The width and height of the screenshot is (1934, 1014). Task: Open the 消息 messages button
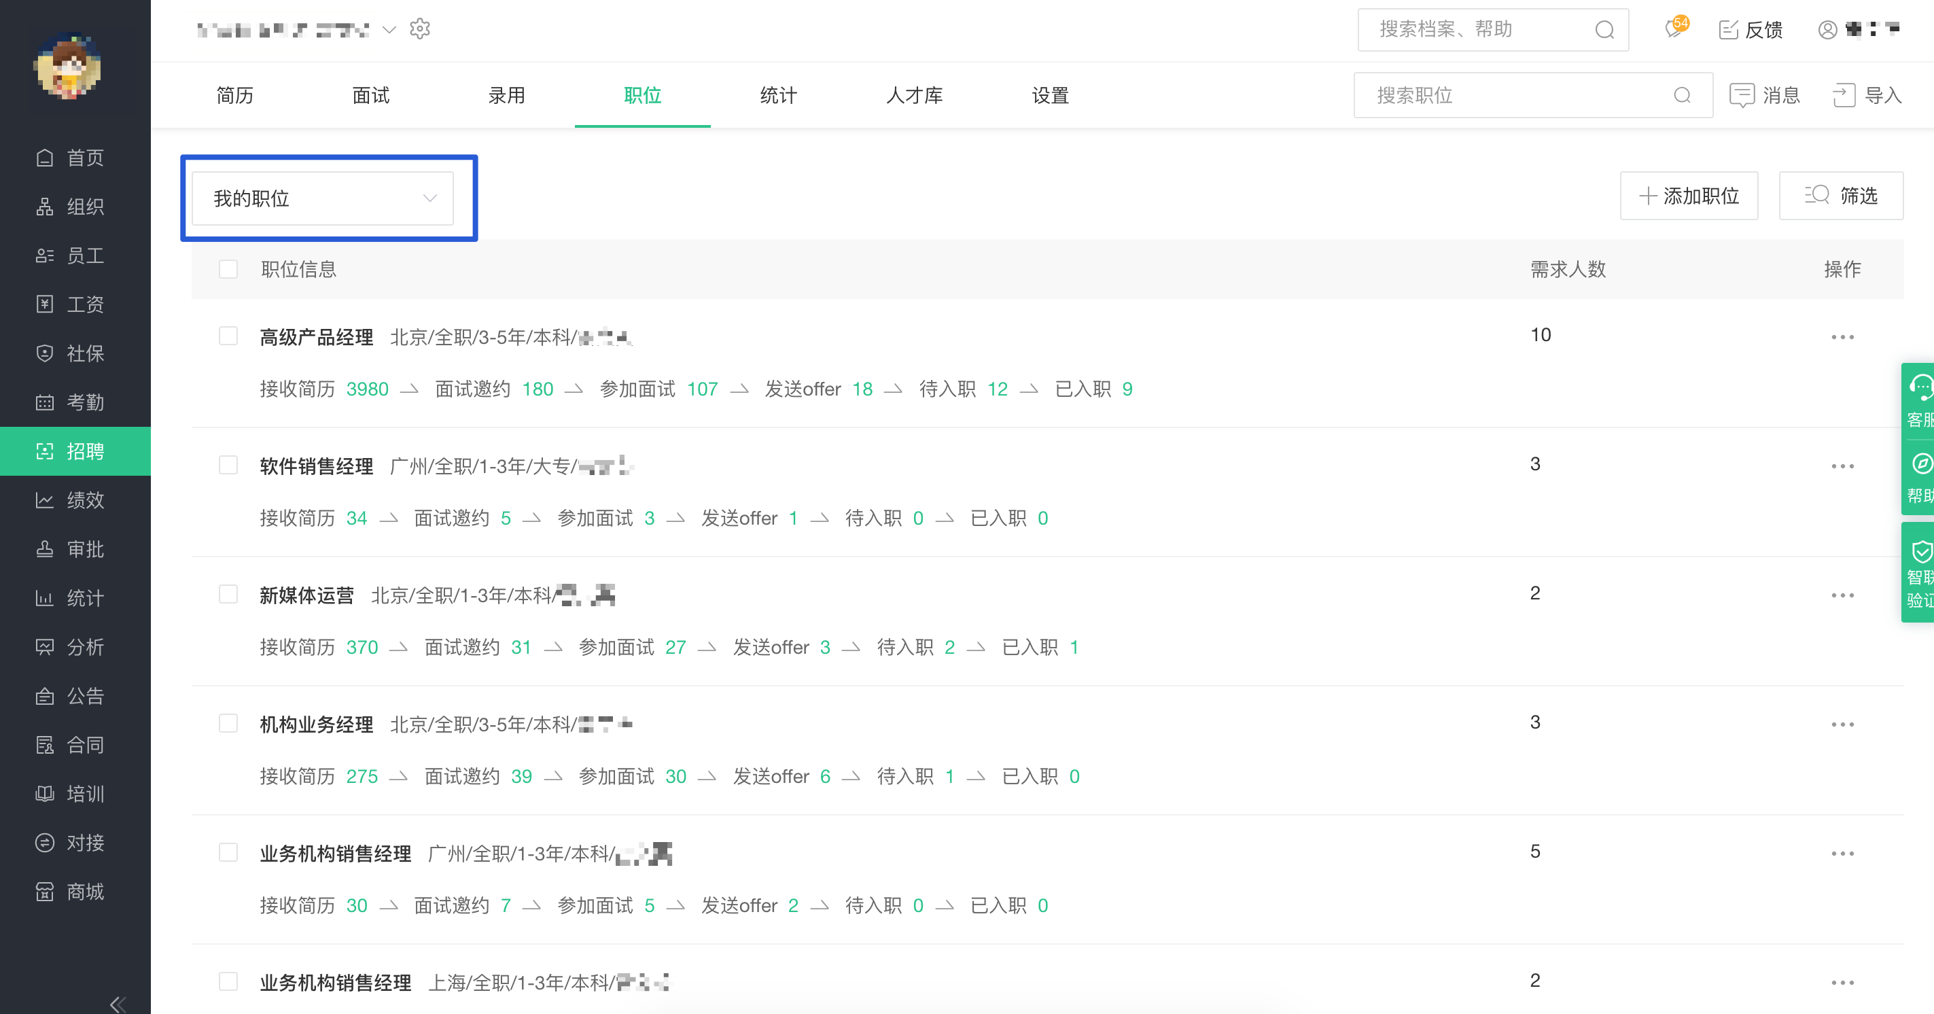pyautogui.click(x=1764, y=95)
